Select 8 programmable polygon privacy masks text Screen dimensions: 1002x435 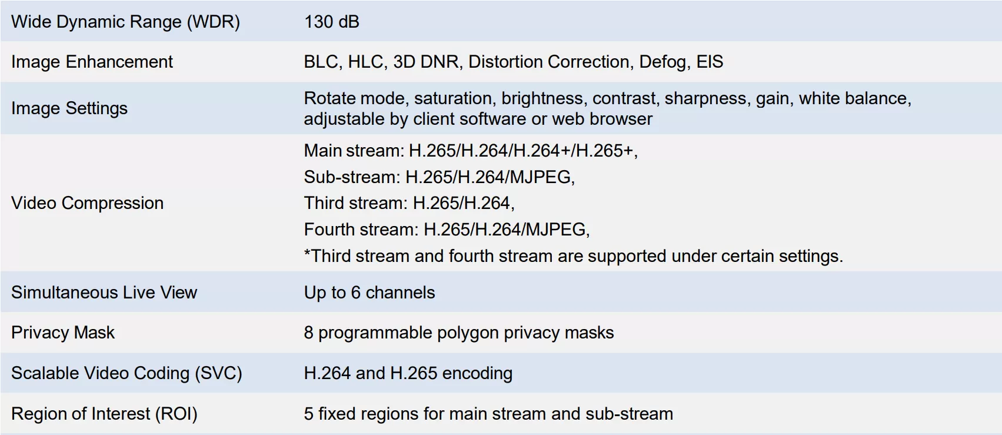click(x=458, y=333)
